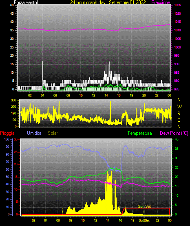
Task: Click the W compass letter
Action: pos(179,107)
